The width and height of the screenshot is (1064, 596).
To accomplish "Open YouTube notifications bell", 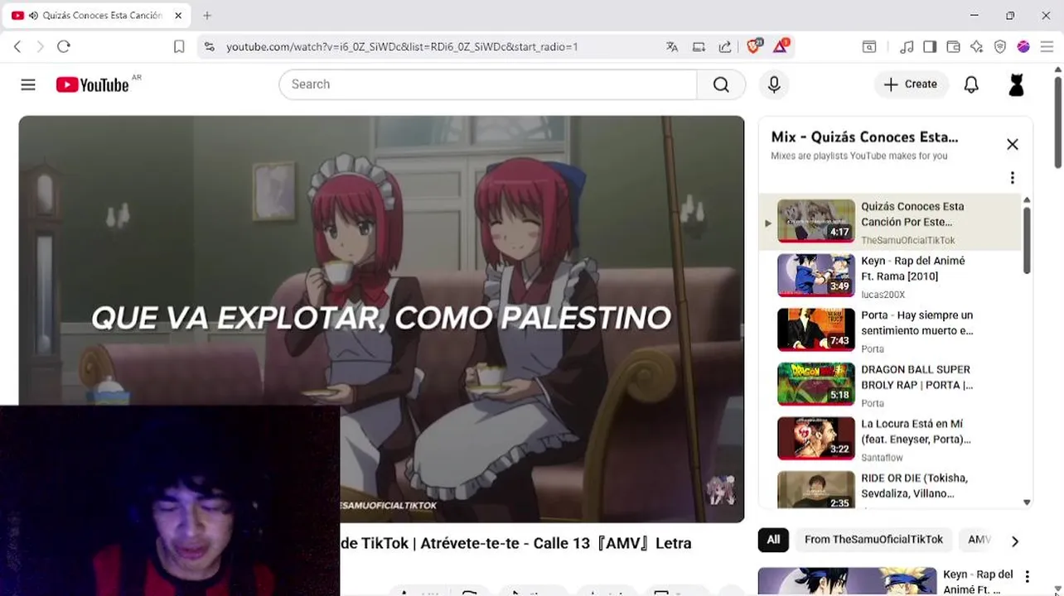I will [x=971, y=84].
